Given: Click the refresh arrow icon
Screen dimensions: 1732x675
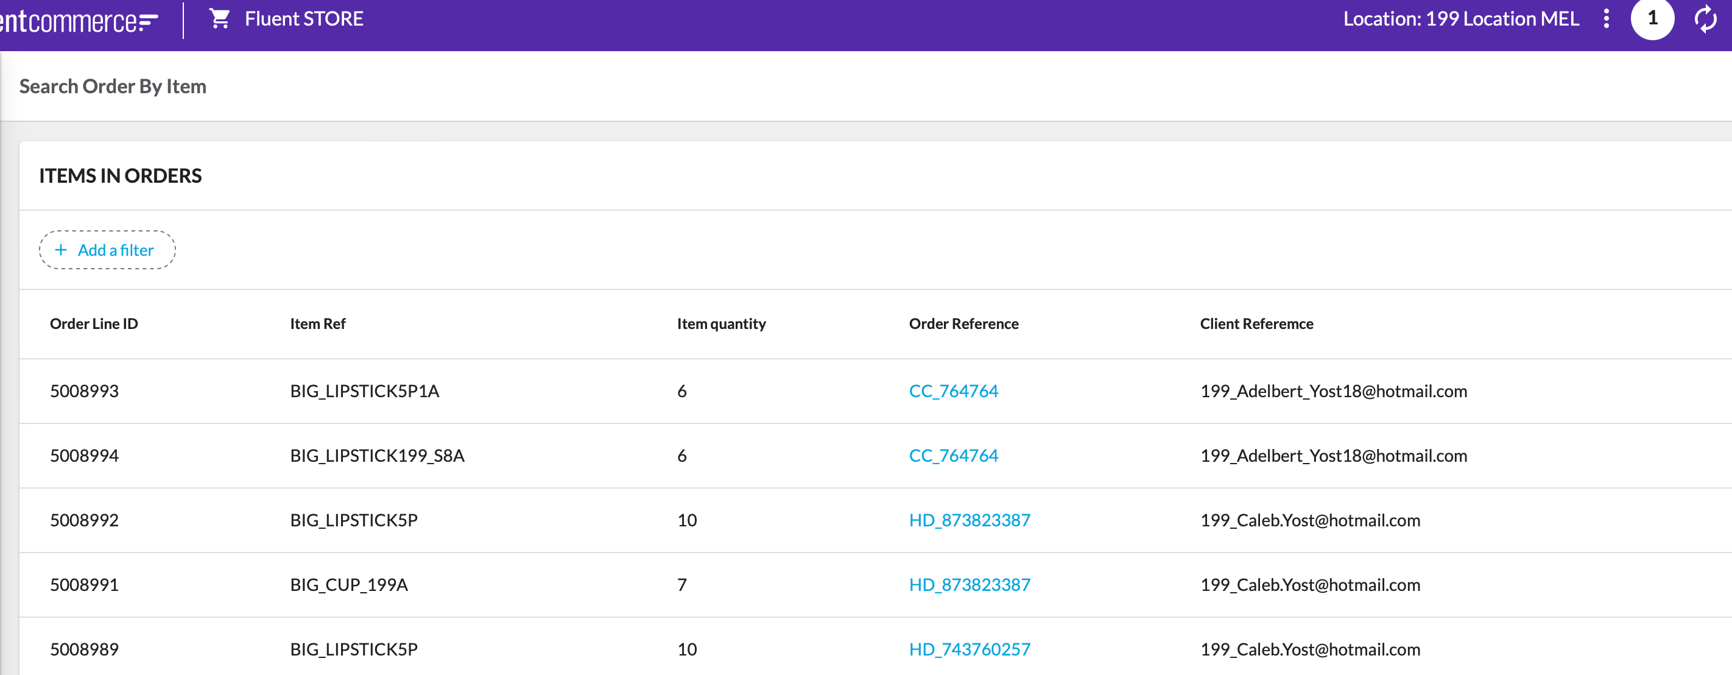Looking at the screenshot, I should coord(1705,19).
